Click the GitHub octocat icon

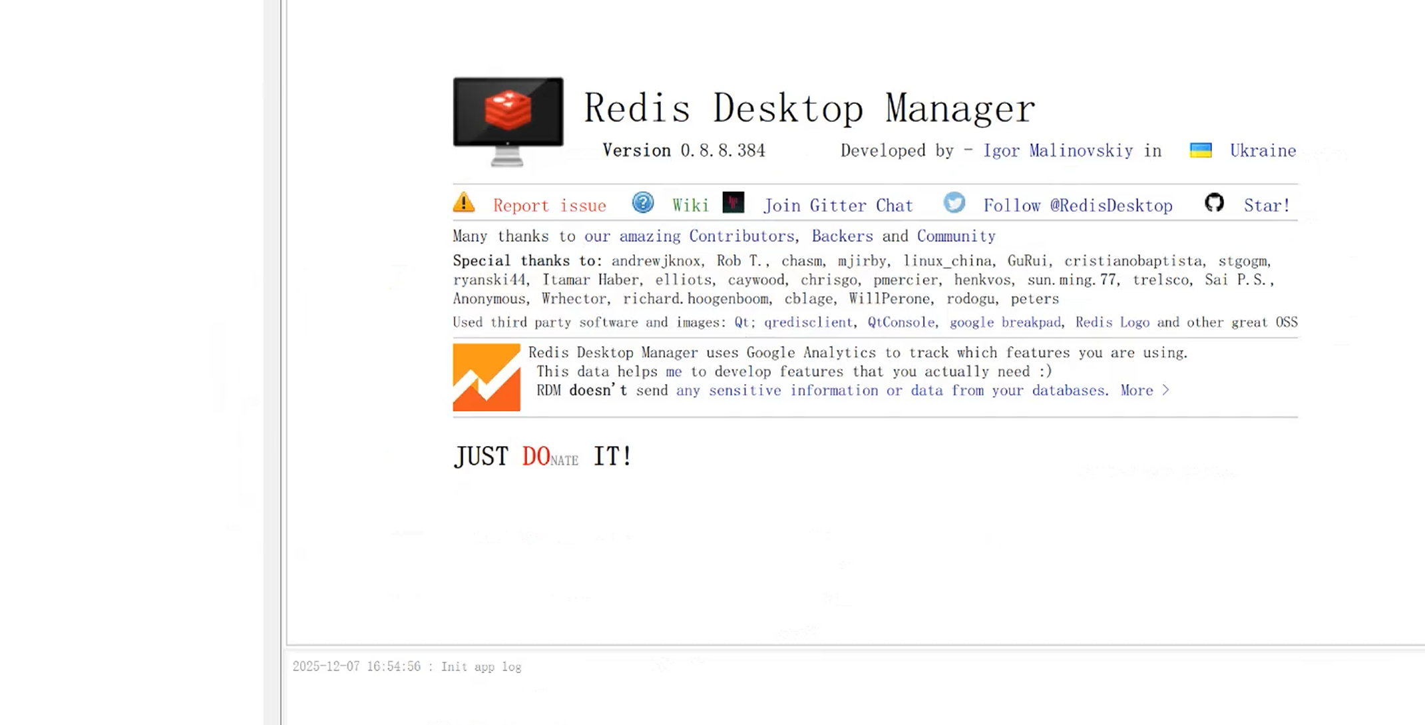(1214, 202)
